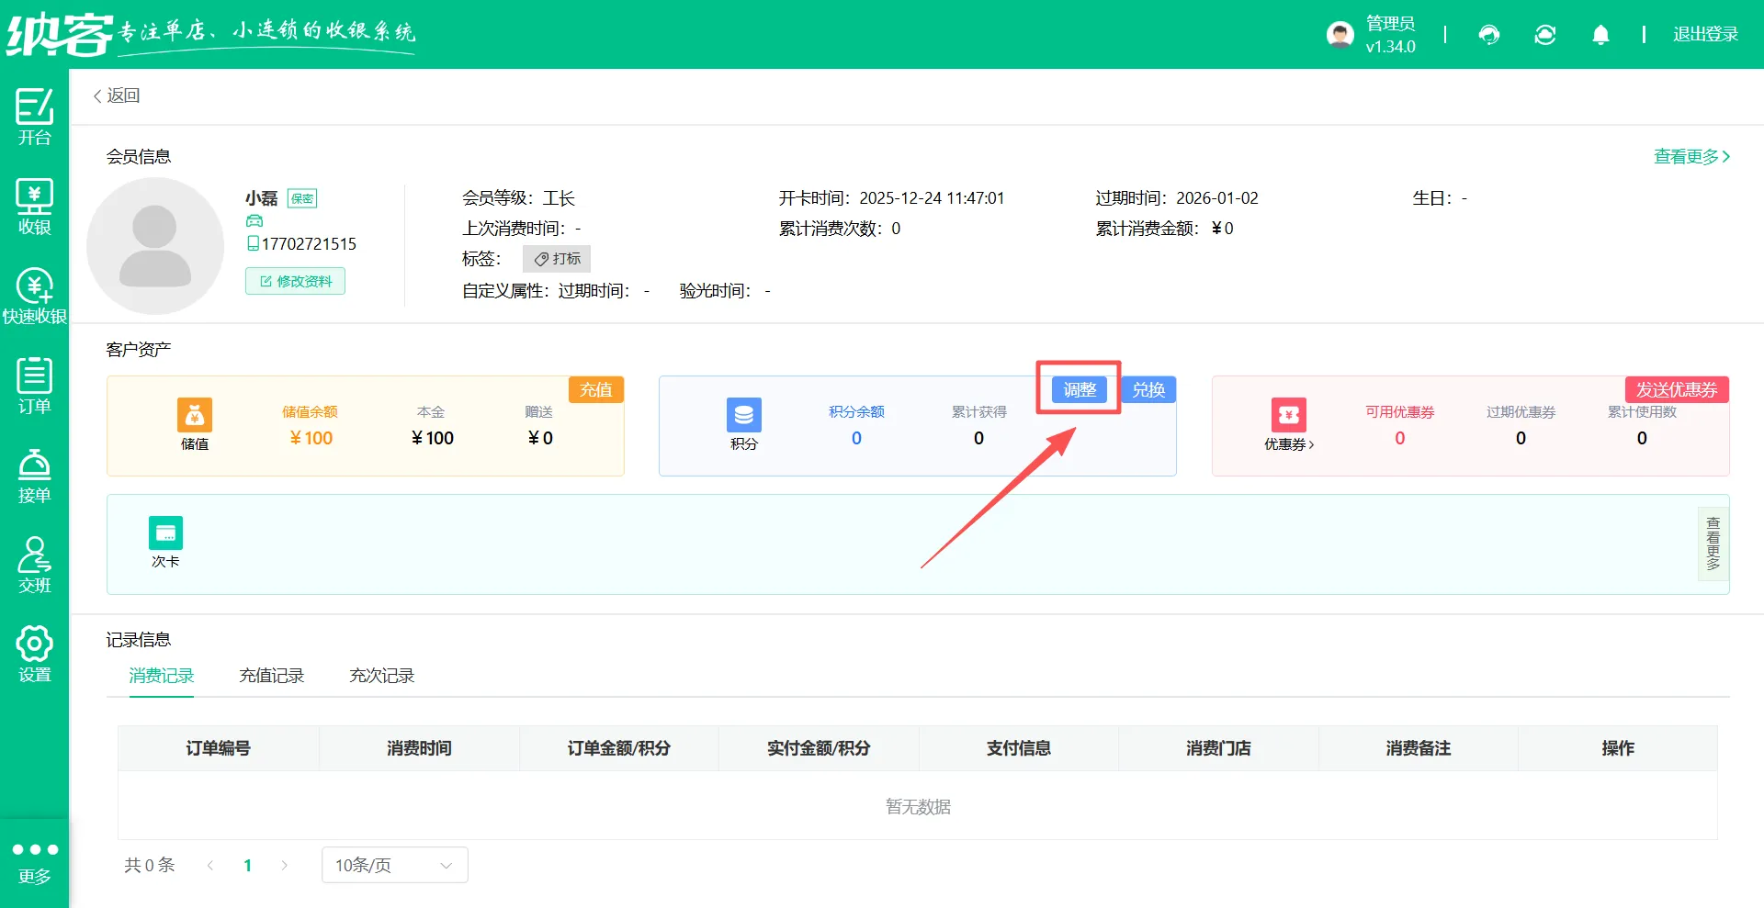Image resolution: width=1764 pixels, height=908 pixels.
Task: Switch to the 充次记录 tab
Action: [381, 675]
